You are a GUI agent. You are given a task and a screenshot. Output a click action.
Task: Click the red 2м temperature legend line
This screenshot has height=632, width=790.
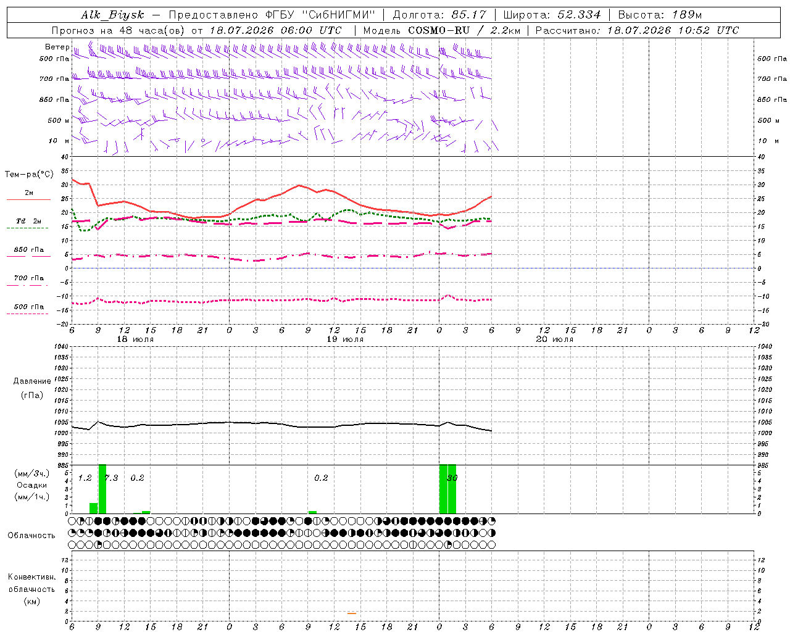[x=28, y=200]
